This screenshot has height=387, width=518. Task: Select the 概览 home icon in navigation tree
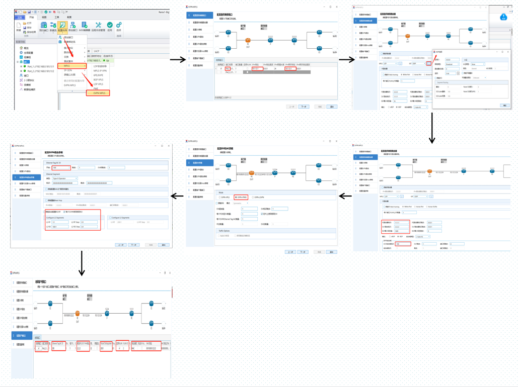pos(21,48)
